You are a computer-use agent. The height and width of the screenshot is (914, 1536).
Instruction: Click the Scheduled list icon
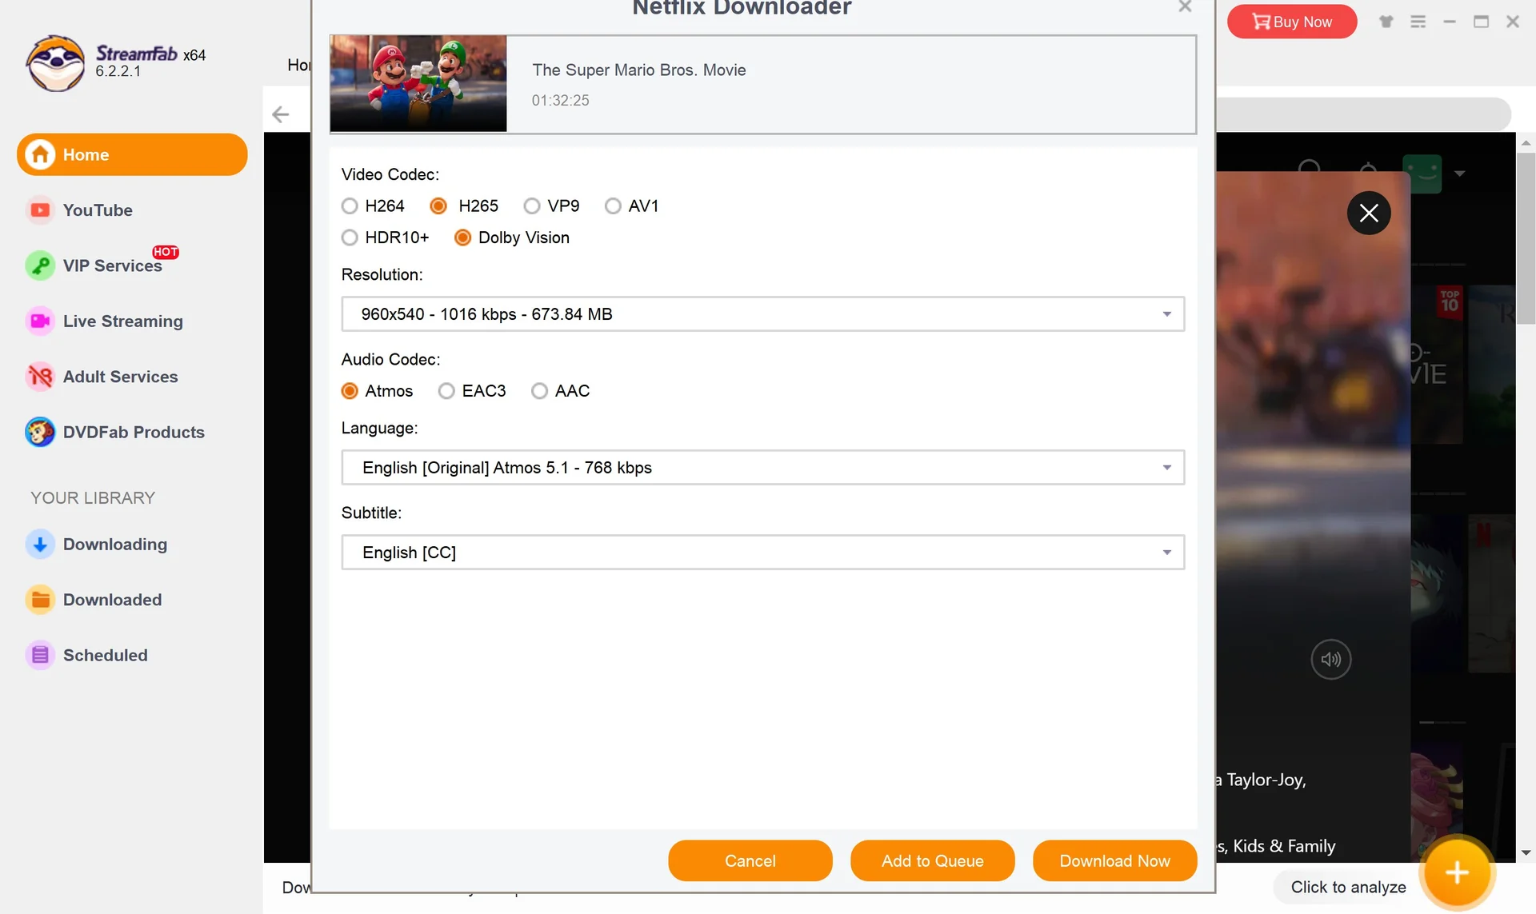tap(40, 656)
